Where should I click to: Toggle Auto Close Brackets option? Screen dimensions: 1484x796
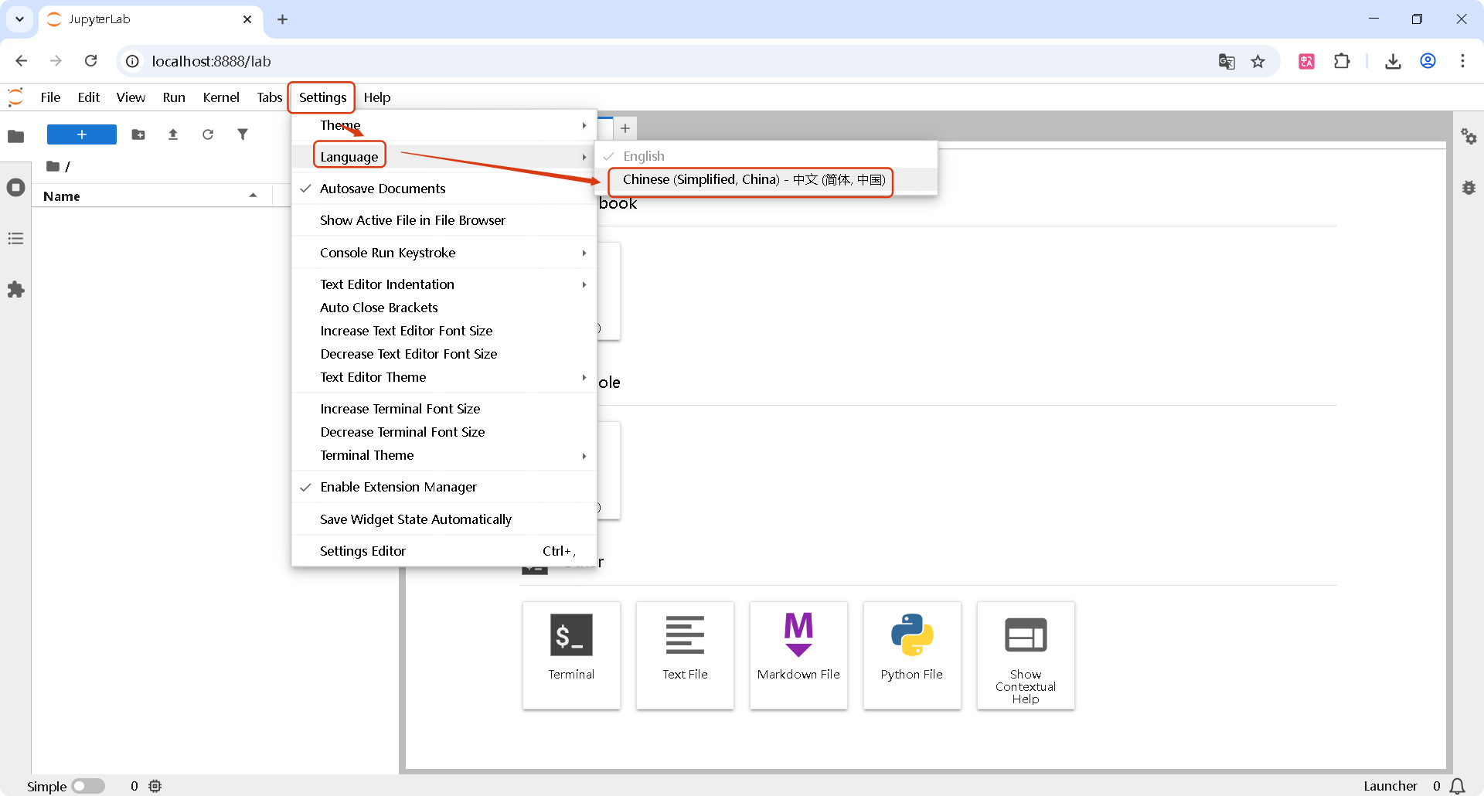coord(444,308)
